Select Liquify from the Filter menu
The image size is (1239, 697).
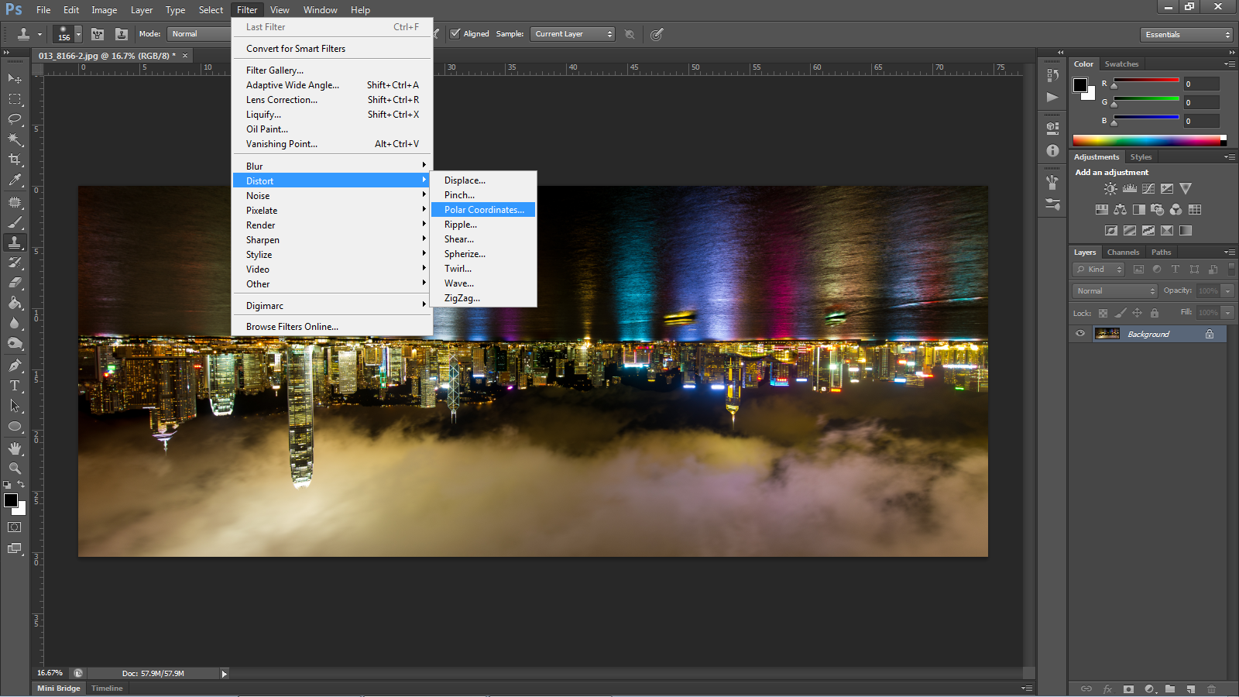point(332,115)
